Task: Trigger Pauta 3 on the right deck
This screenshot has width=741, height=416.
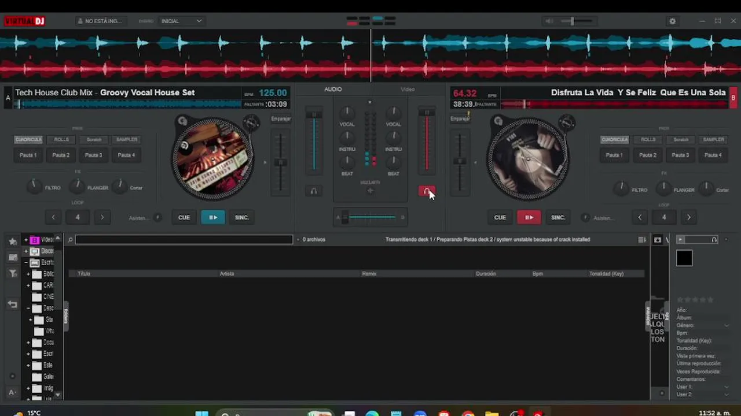Action: pyautogui.click(x=681, y=155)
